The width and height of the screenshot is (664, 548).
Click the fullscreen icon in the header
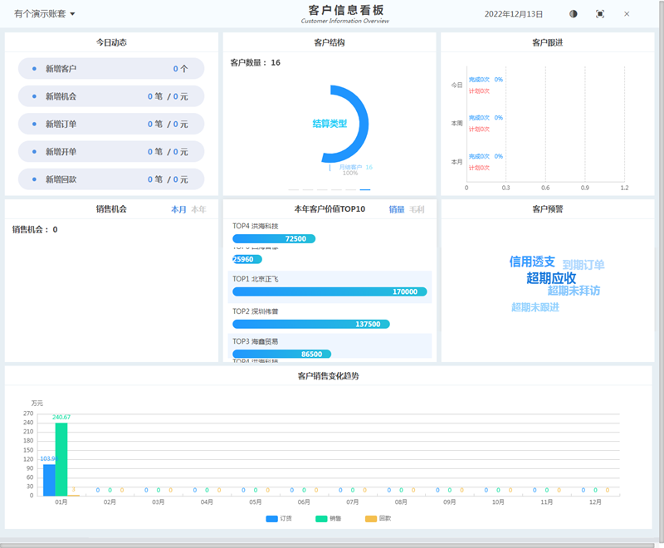point(599,14)
